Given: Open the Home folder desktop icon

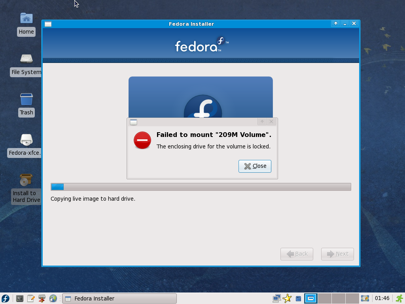Looking at the screenshot, I should click(x=26, y=24).
